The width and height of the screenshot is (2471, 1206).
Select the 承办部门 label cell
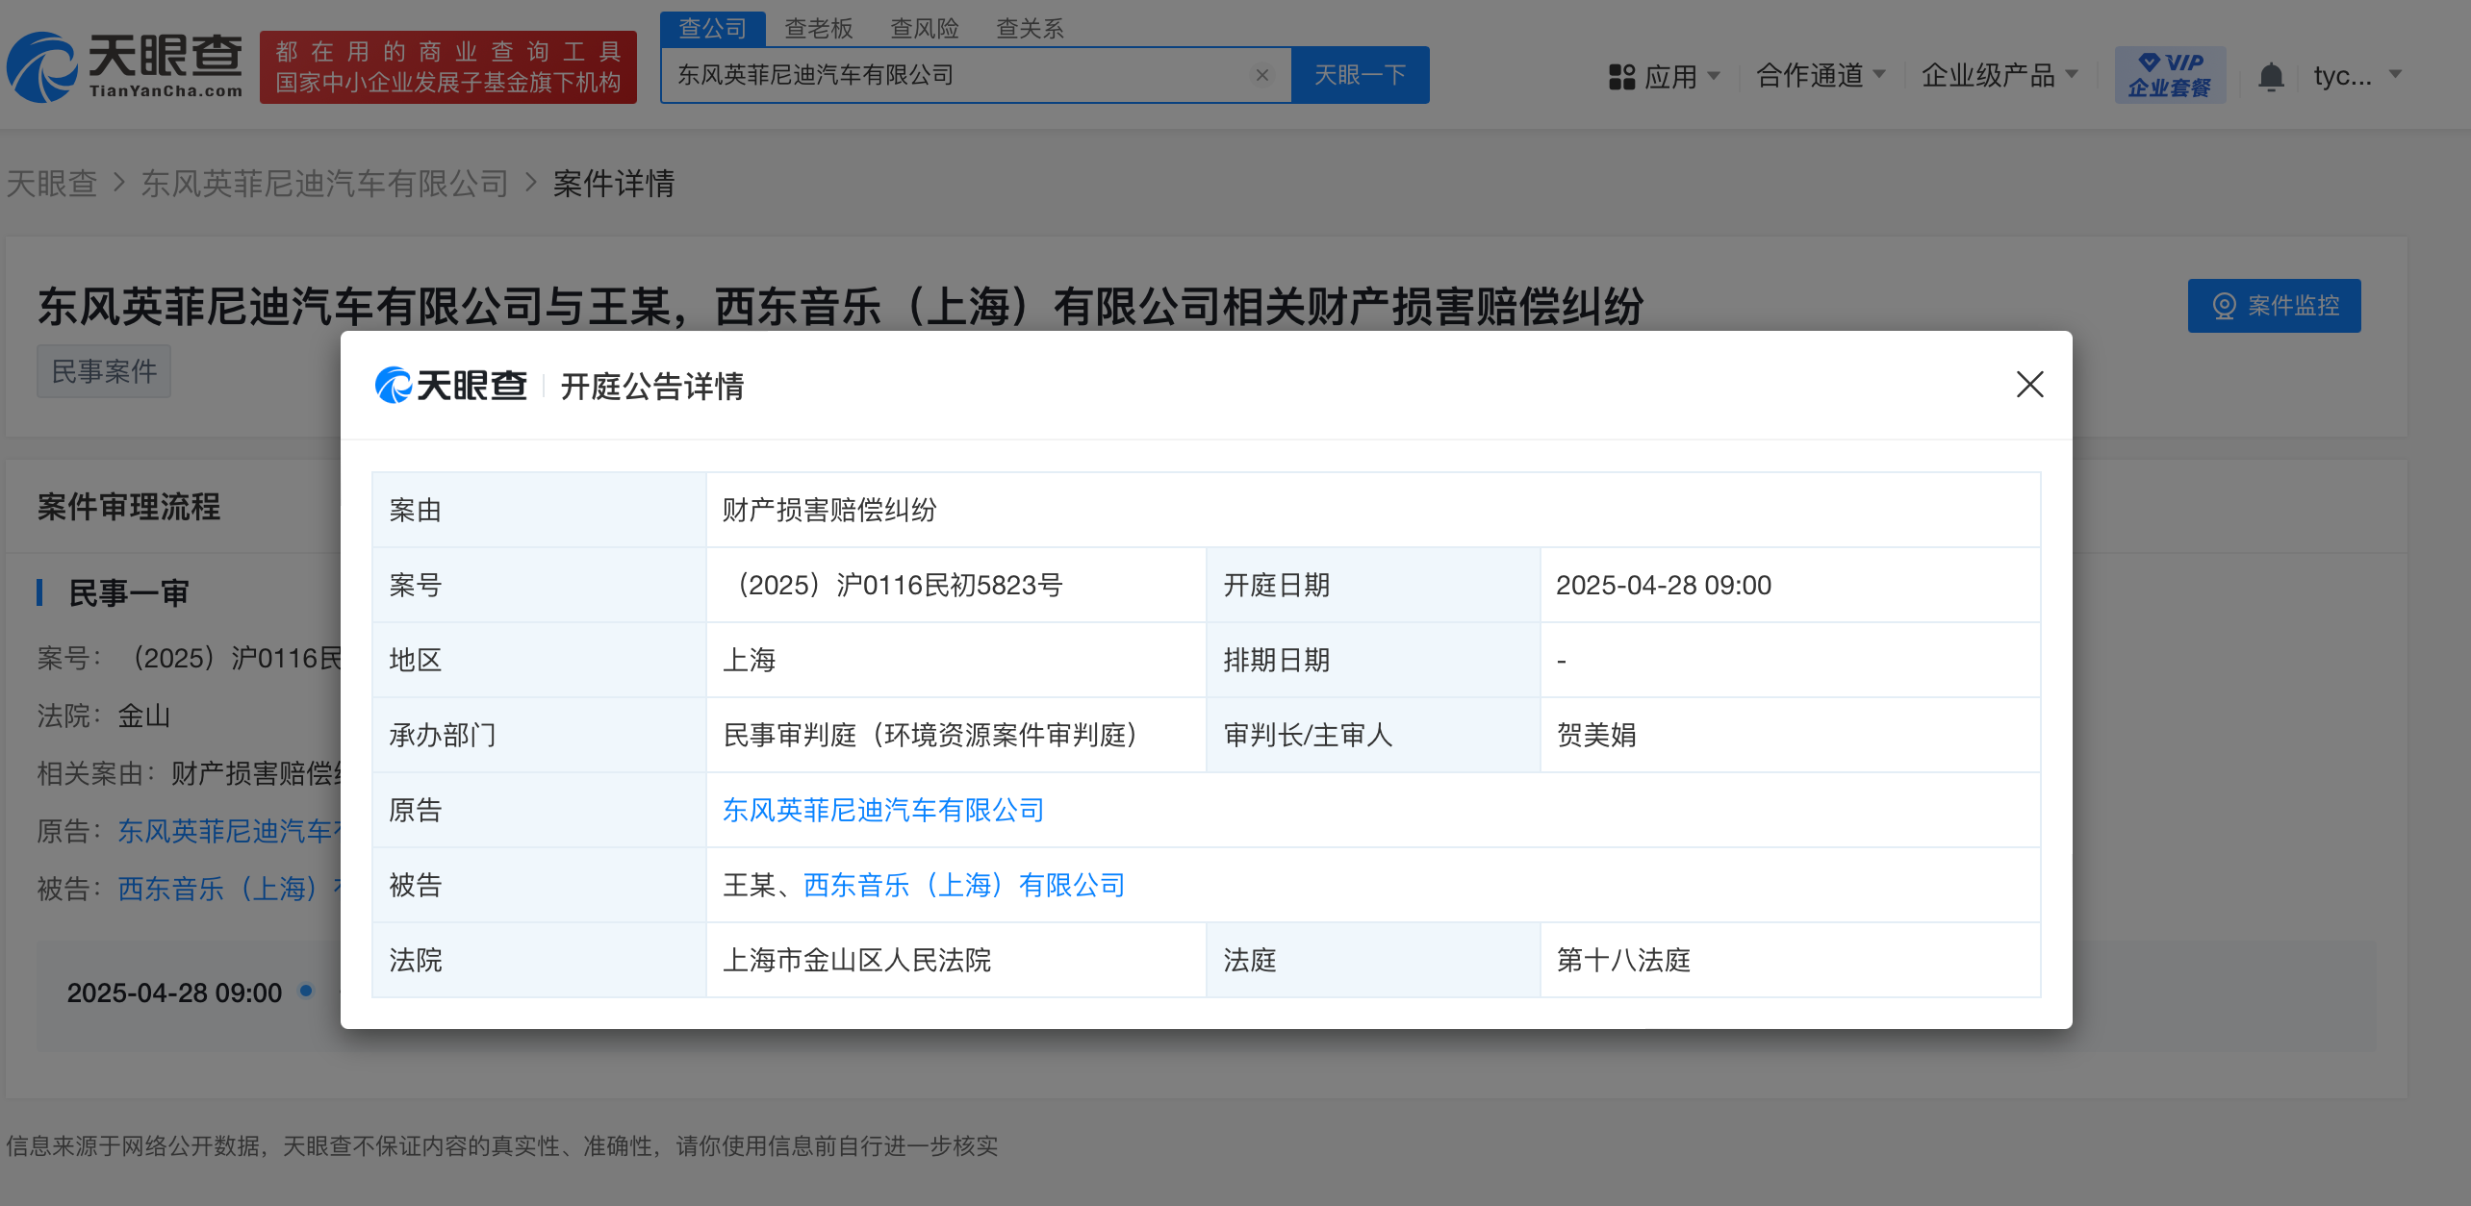tap(539, 735)
